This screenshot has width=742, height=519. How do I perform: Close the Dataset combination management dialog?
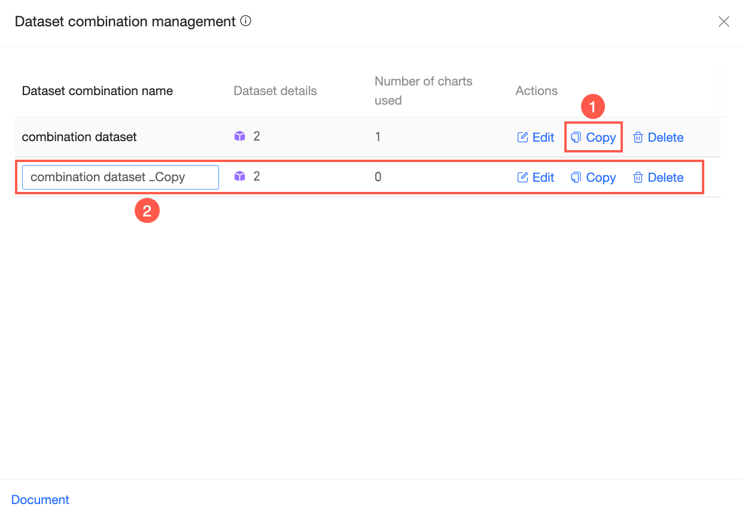(x=723, y=22)
